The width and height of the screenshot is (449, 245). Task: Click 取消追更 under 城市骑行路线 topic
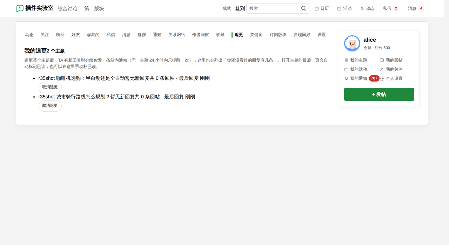click(50, 106)
